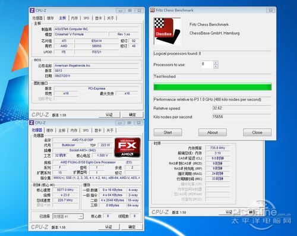The width and height of the screenshot is (297, 236).
Task: Click 确定 button in processor window
Action: 132,227
